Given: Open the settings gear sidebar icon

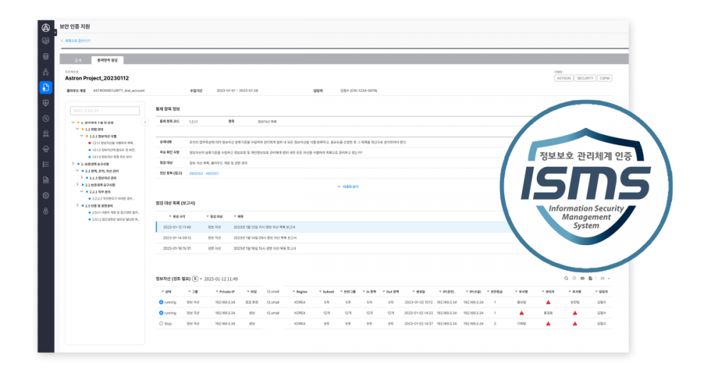Looking at the screenshot, I should pyautogui.click(x=46, y=196).
